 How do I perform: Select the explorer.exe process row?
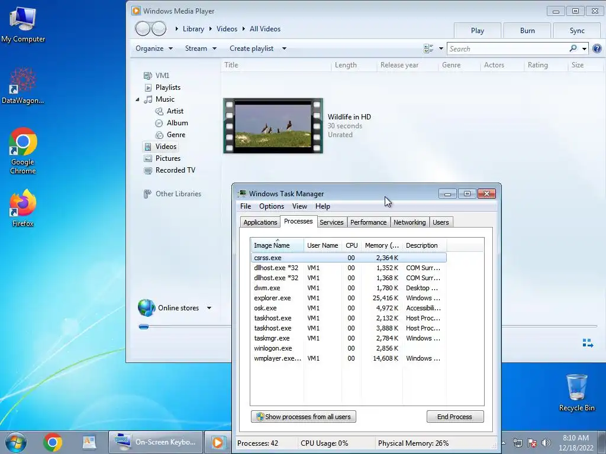(x=349, y=298)
